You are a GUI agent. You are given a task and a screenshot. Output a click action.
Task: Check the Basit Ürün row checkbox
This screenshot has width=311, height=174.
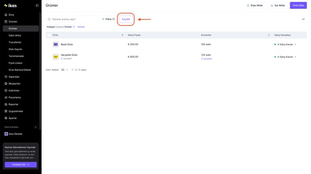point(49,44)
